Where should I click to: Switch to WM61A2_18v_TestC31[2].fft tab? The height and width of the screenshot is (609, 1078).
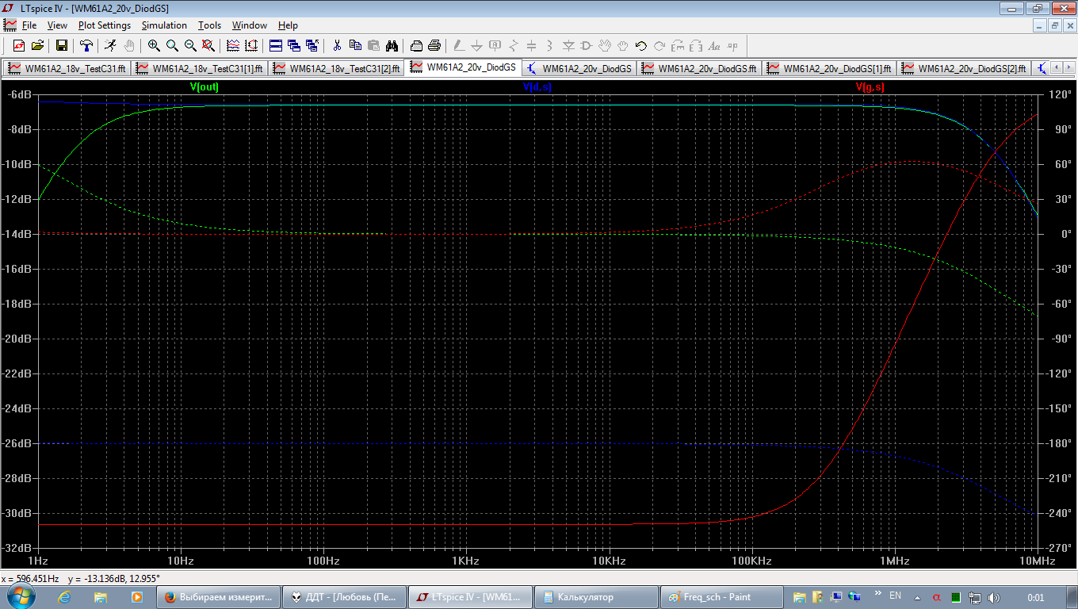(336, 68)
